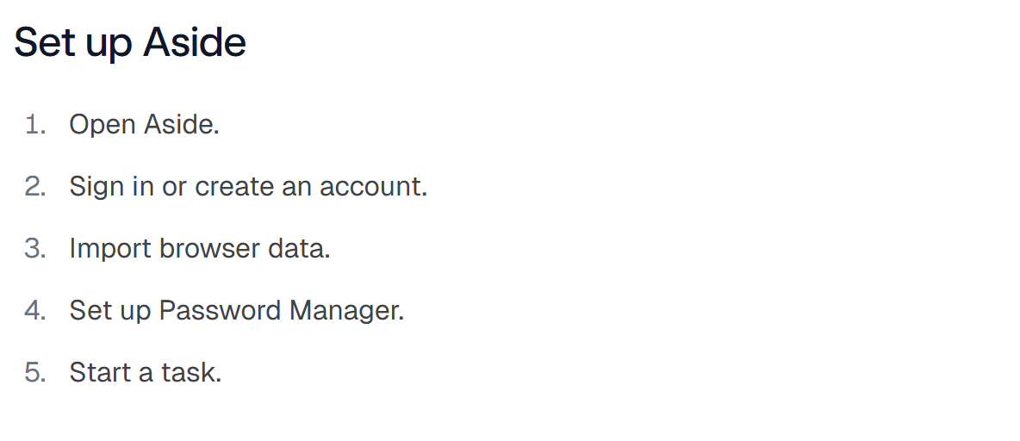Click list number 1 marker
This screenshot has width=1020, height=441.
pos(36,124)
